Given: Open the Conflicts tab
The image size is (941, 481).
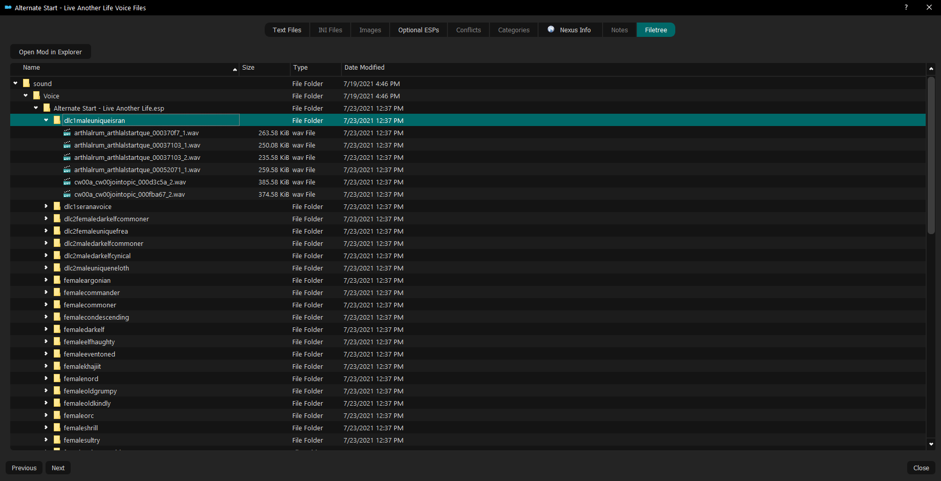Looking at the screenshot, I should (468, 30).
